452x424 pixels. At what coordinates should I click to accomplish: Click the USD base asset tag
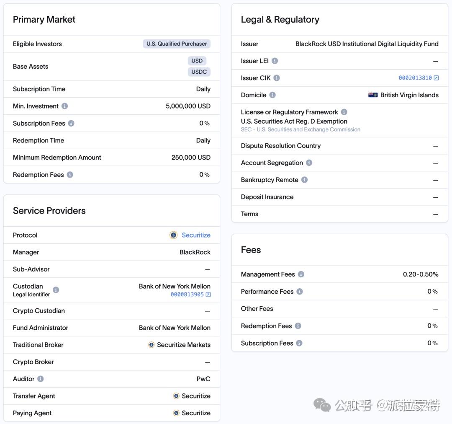(x=197, y=61)
